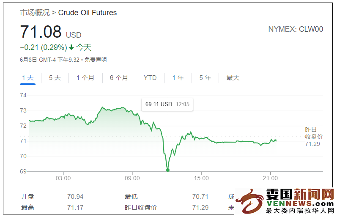
Task: Click the Crude Oil Futures title
Action: tap(88, 13)
